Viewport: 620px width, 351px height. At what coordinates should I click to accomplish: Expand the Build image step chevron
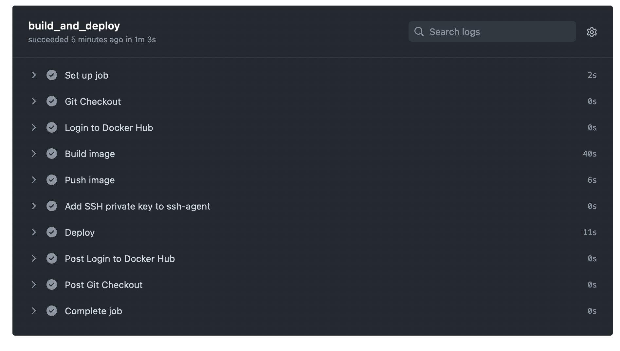(x=34, y=154)
